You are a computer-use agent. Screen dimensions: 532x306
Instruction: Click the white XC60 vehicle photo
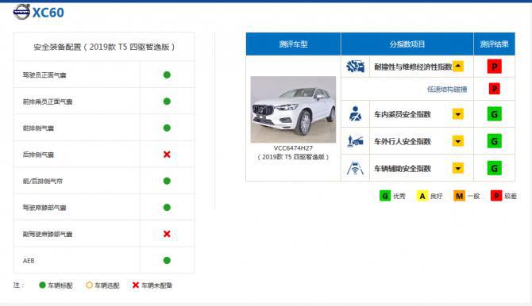coord(293,109)
